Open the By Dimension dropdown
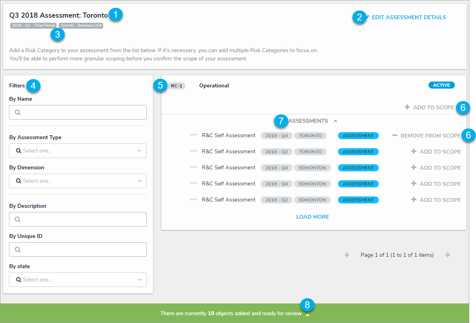Viewport: 476px width, 323px height. coord(78,181)
